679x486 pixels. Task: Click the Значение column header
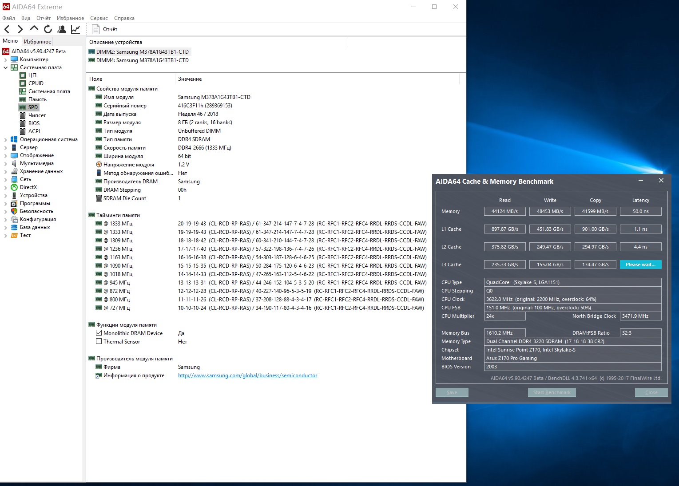pyautogui.click(x=190, y=79)
